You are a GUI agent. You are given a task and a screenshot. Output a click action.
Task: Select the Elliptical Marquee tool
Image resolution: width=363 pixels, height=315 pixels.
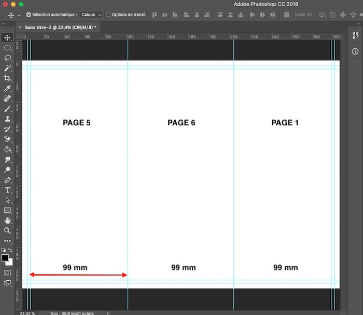click(7, 48)
